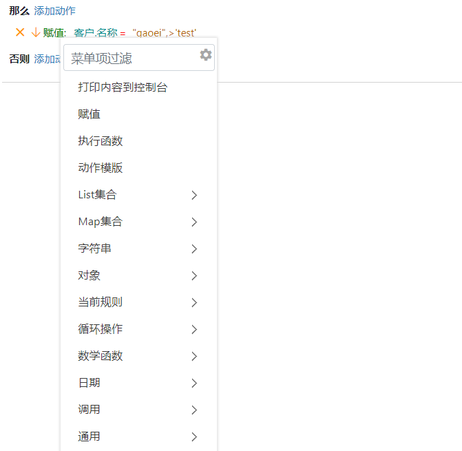Select 打印内容到控制台 menu item
462x451 pixels.
[x=123, y=87]
